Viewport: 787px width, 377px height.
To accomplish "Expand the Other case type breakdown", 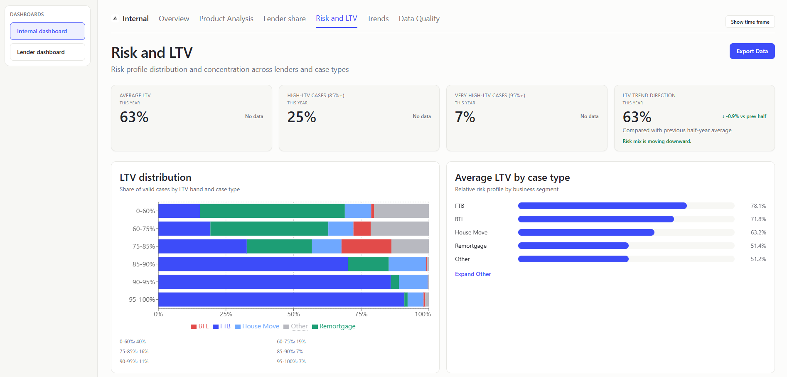I will 472,274.
